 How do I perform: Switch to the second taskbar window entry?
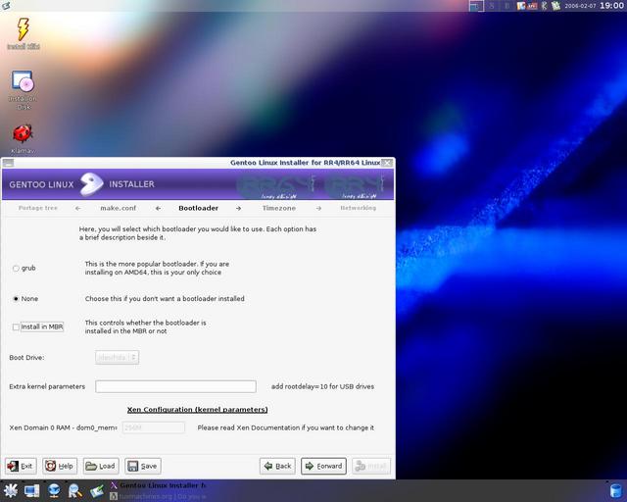pos(159,496)
